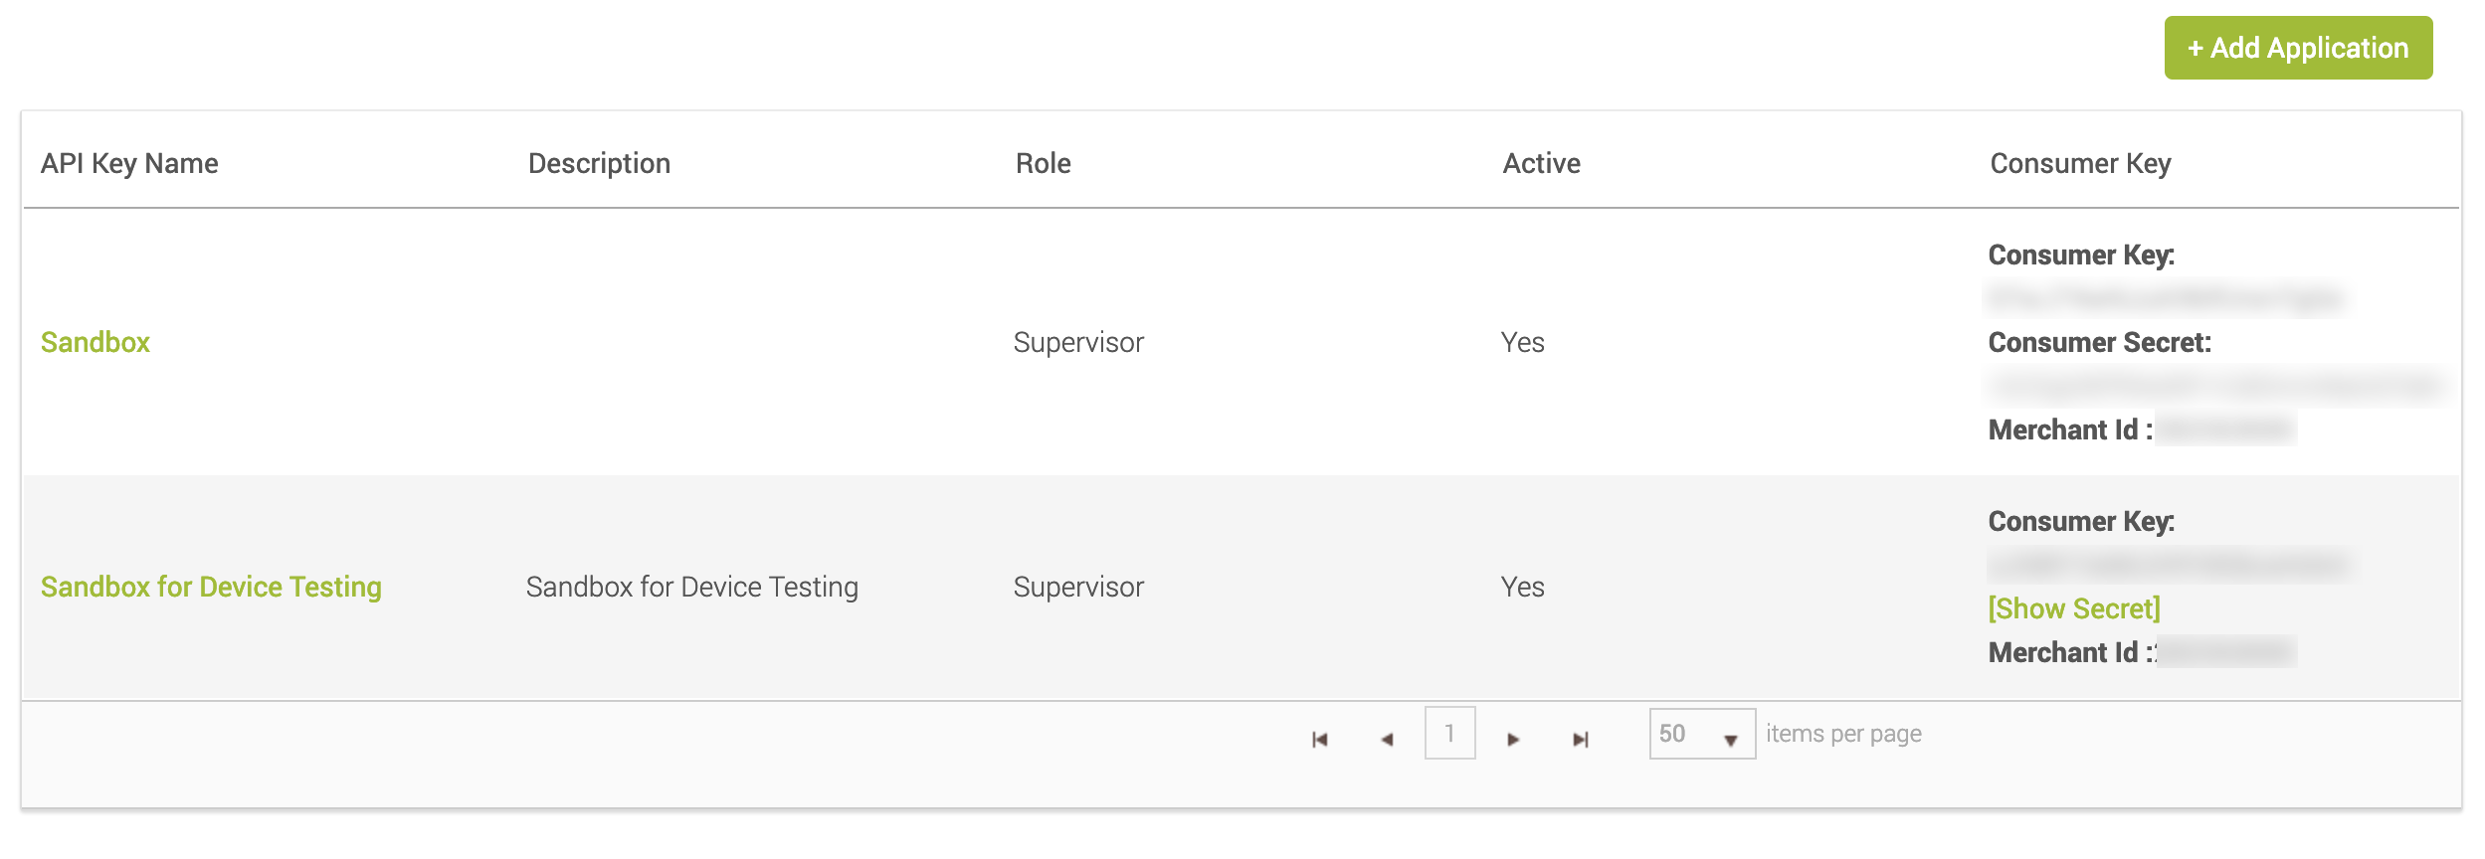Screen dimensions: 2485x859
Task: Click the Add Application button
Action: [2297, 48]
